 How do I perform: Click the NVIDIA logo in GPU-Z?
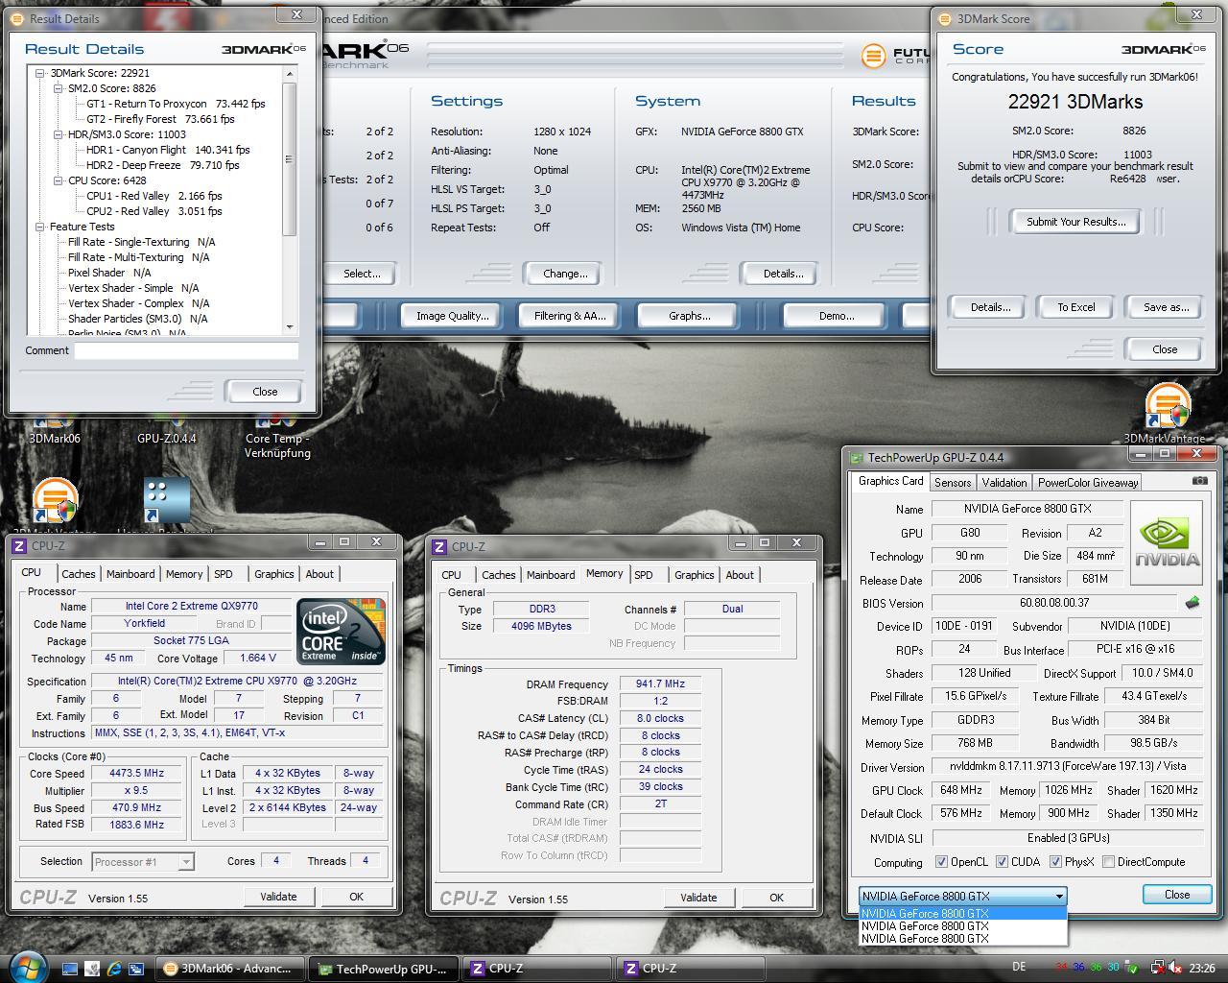tap(1167, 542)
